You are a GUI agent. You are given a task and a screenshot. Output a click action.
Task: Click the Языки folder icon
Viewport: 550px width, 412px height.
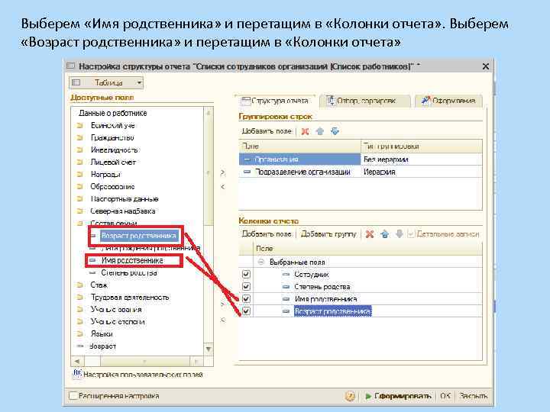pos(80,334)
